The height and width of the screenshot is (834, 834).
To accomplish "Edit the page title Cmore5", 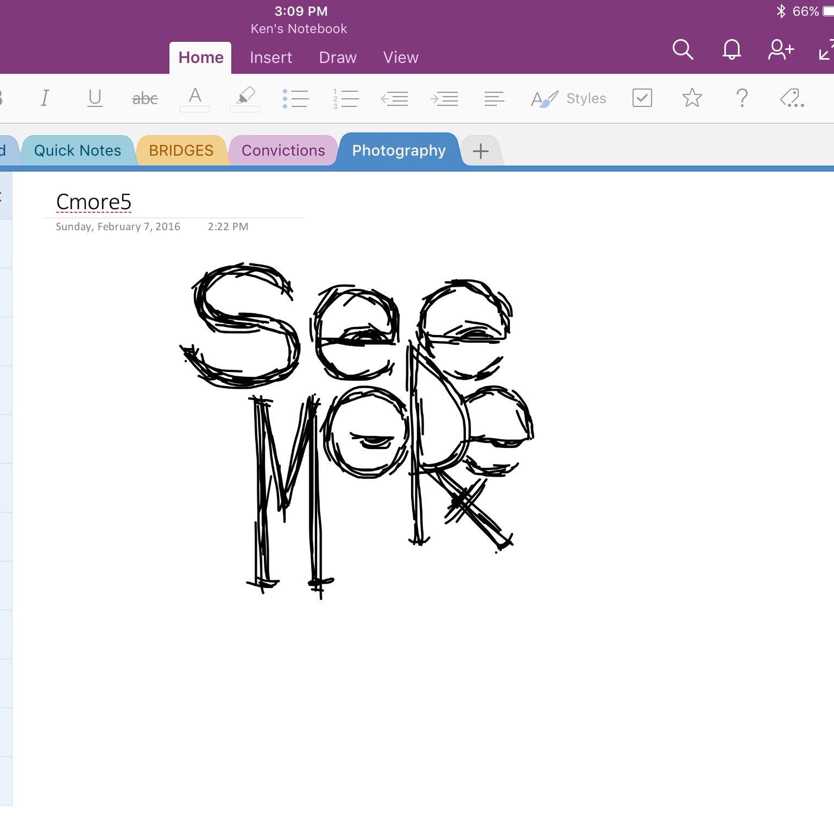I will coord(94,201).
